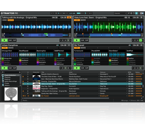
Task: Skip to start of Deck B track
Action: pos(75,35)
